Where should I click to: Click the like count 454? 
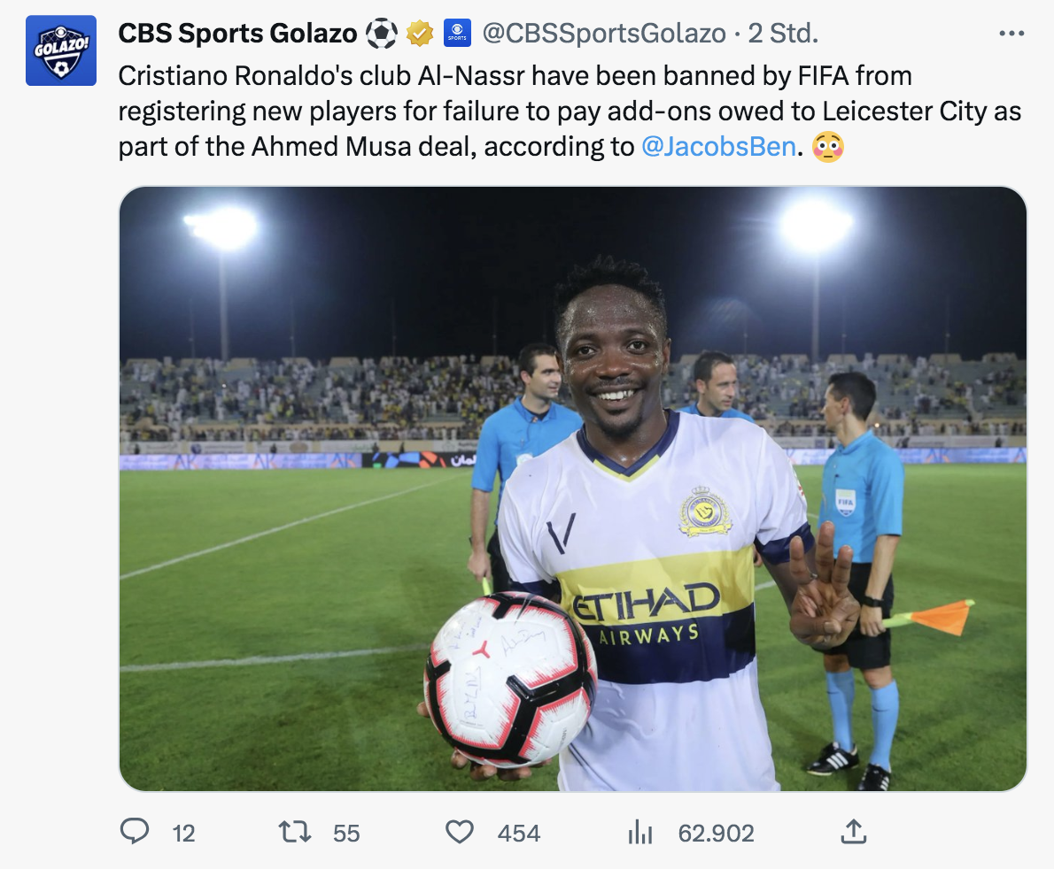click(x=518, y=833)
